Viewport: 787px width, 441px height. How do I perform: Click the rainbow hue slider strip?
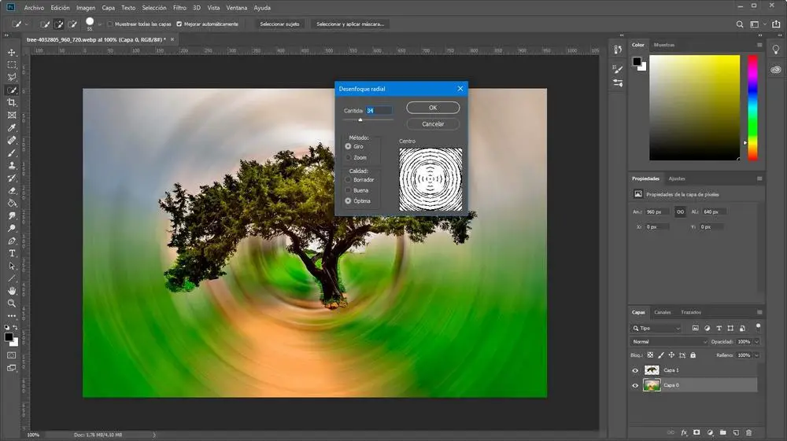[753, 108]
